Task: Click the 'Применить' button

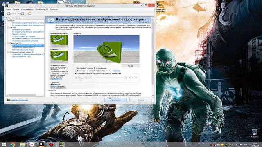Action: click(115, 100)
